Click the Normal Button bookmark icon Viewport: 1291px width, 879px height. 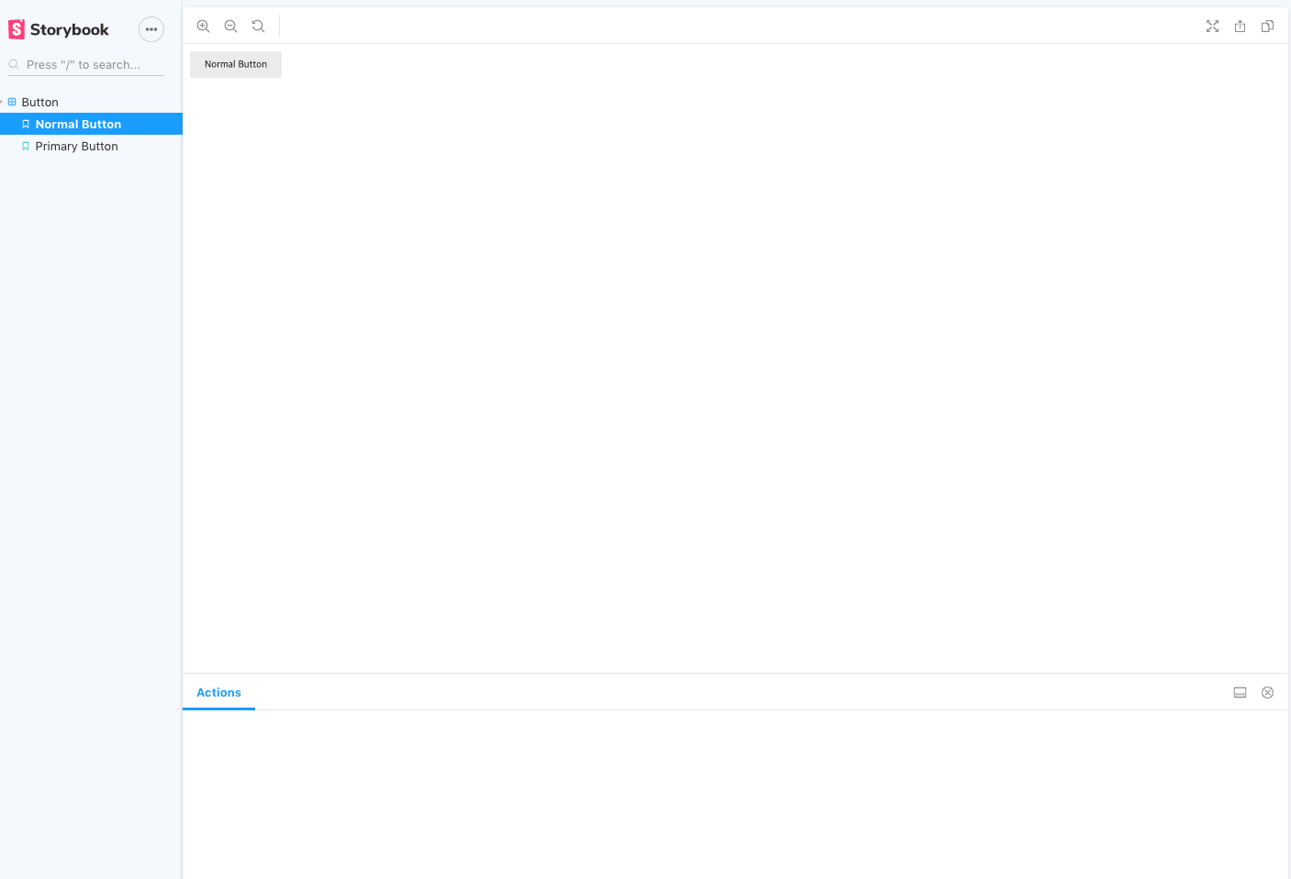26,124
